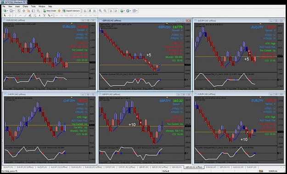Launch the MetaEditor icon
287x174 pixels.
coord(59,11)
